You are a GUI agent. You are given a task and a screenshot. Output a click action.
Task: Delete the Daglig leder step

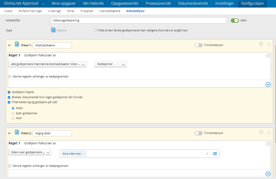click(x=261, y=133)
